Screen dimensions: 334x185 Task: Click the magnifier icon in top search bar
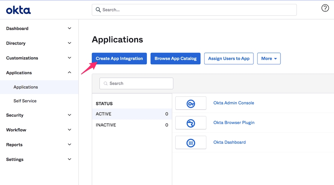98,10
